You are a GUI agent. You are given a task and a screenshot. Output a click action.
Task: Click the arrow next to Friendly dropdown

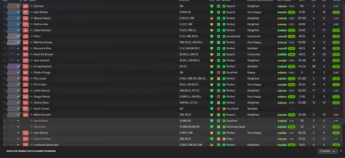[341, 151]
